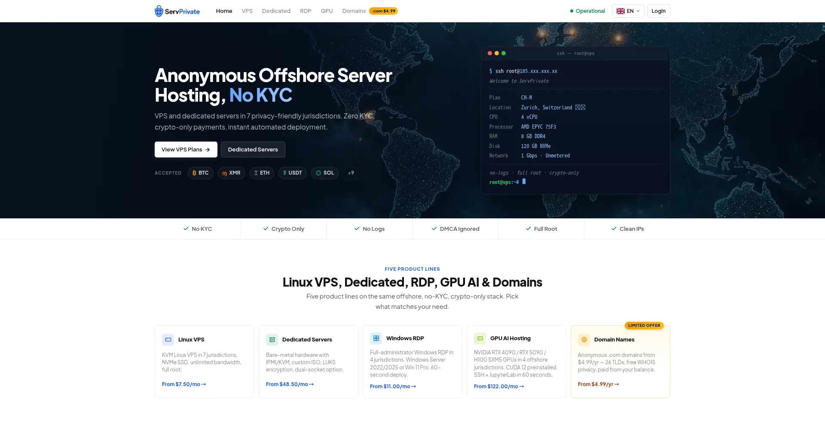The image size is (825, 426).
Task: Open the VPS nav item
Action: [x=247, y=11]
